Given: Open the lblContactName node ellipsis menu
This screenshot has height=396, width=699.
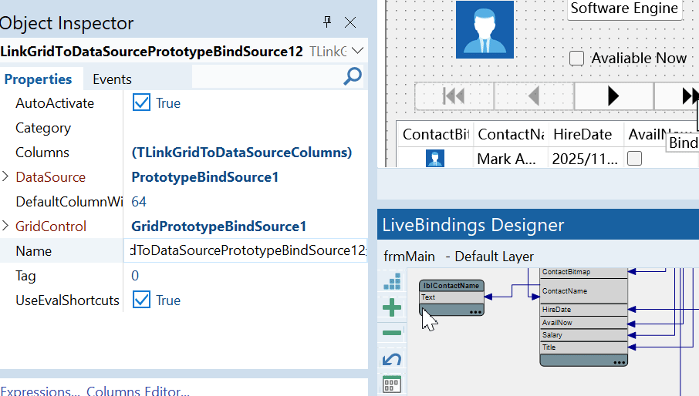Looking at the screenshot, I should (x=475, y=312).
